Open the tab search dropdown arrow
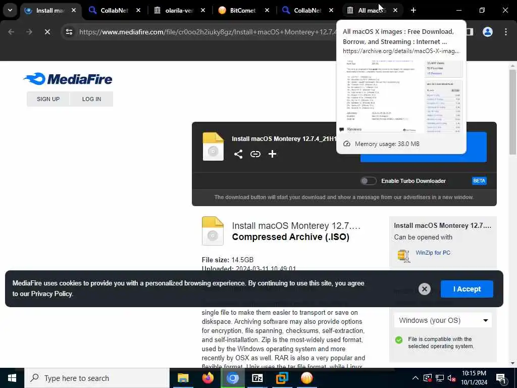 [10, 10]
